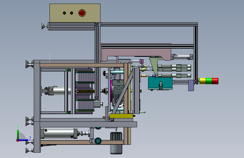Click the Y axis label of the triad
244x158 pixels.
point(18,127)
